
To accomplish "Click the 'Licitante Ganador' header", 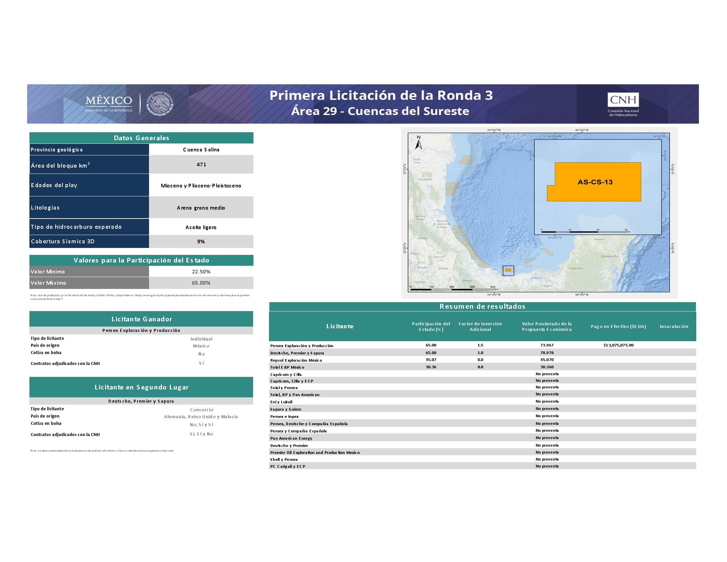I will pos(141,319).
